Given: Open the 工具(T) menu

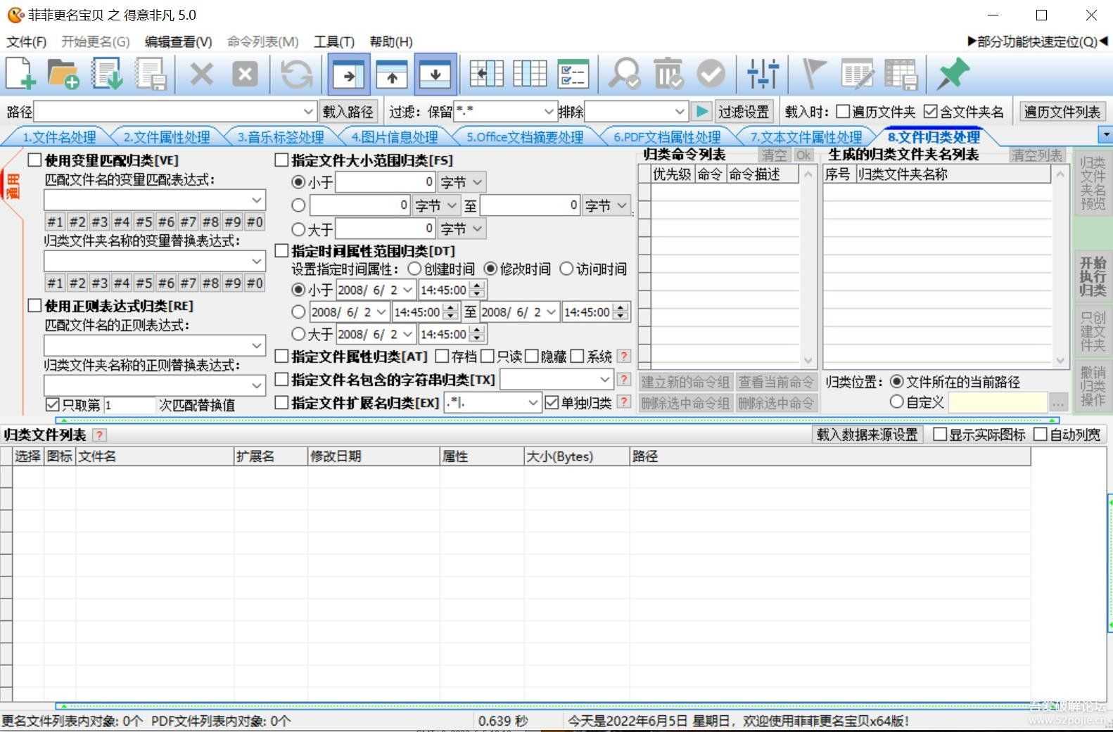Looking at the screenshot, I should (333, 41).
